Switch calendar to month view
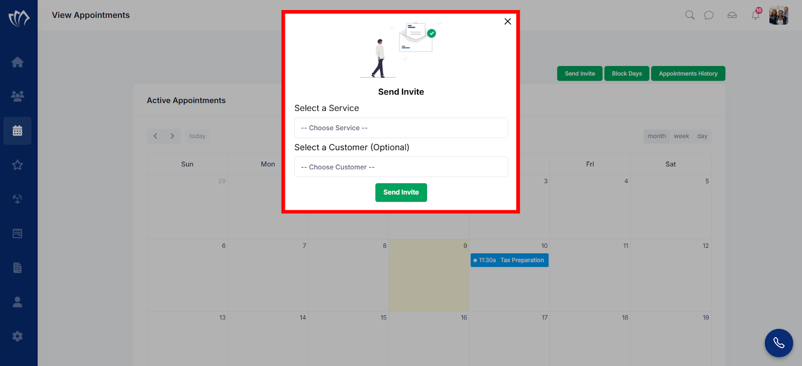 pos(657,136)
